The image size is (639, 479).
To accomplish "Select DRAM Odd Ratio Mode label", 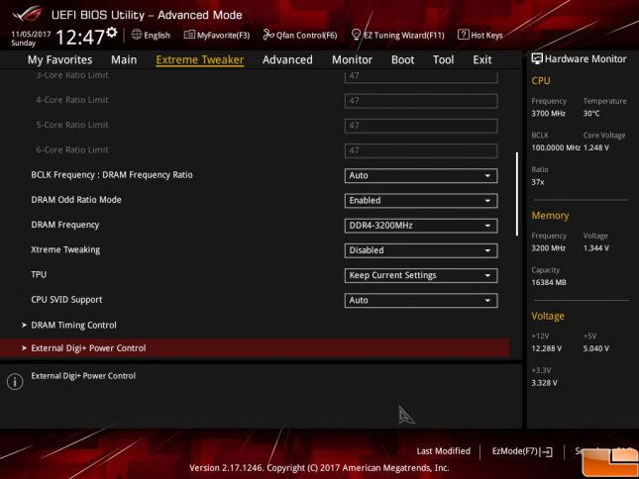I will point(76,200).
